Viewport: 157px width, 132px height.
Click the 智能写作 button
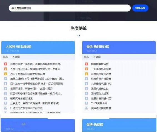pyautogui.click(x=140, y=8)
